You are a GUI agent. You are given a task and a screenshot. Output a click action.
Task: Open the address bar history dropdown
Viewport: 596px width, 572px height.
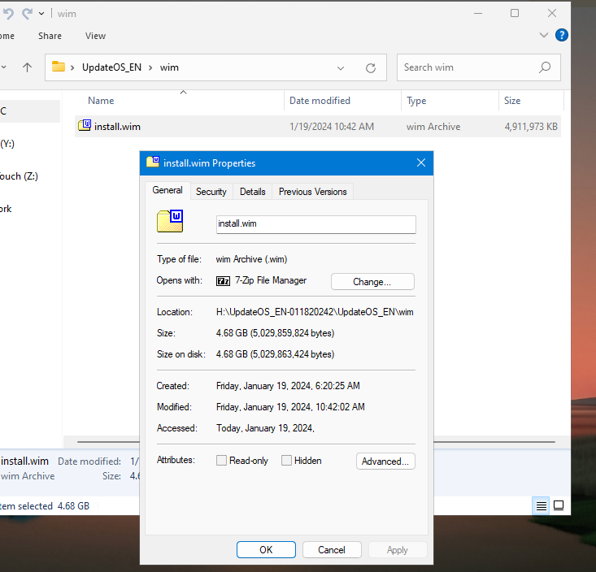pyautogui.click(x=341, y=68)
